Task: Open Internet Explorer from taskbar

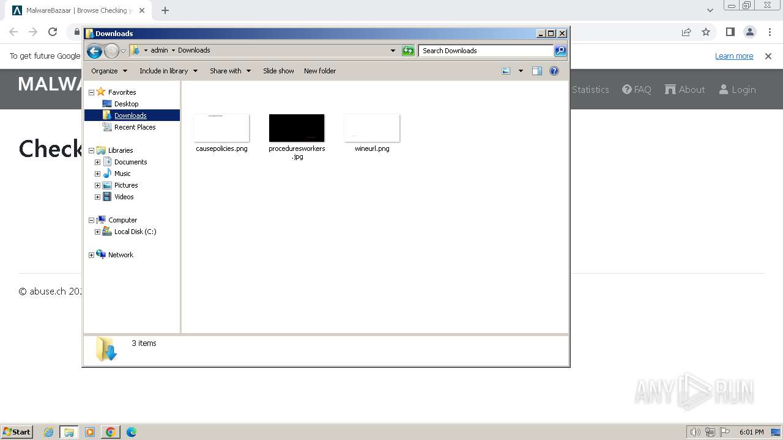Action: [x=48, y=432]
